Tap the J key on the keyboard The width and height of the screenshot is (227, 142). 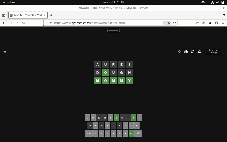[125, 126]
